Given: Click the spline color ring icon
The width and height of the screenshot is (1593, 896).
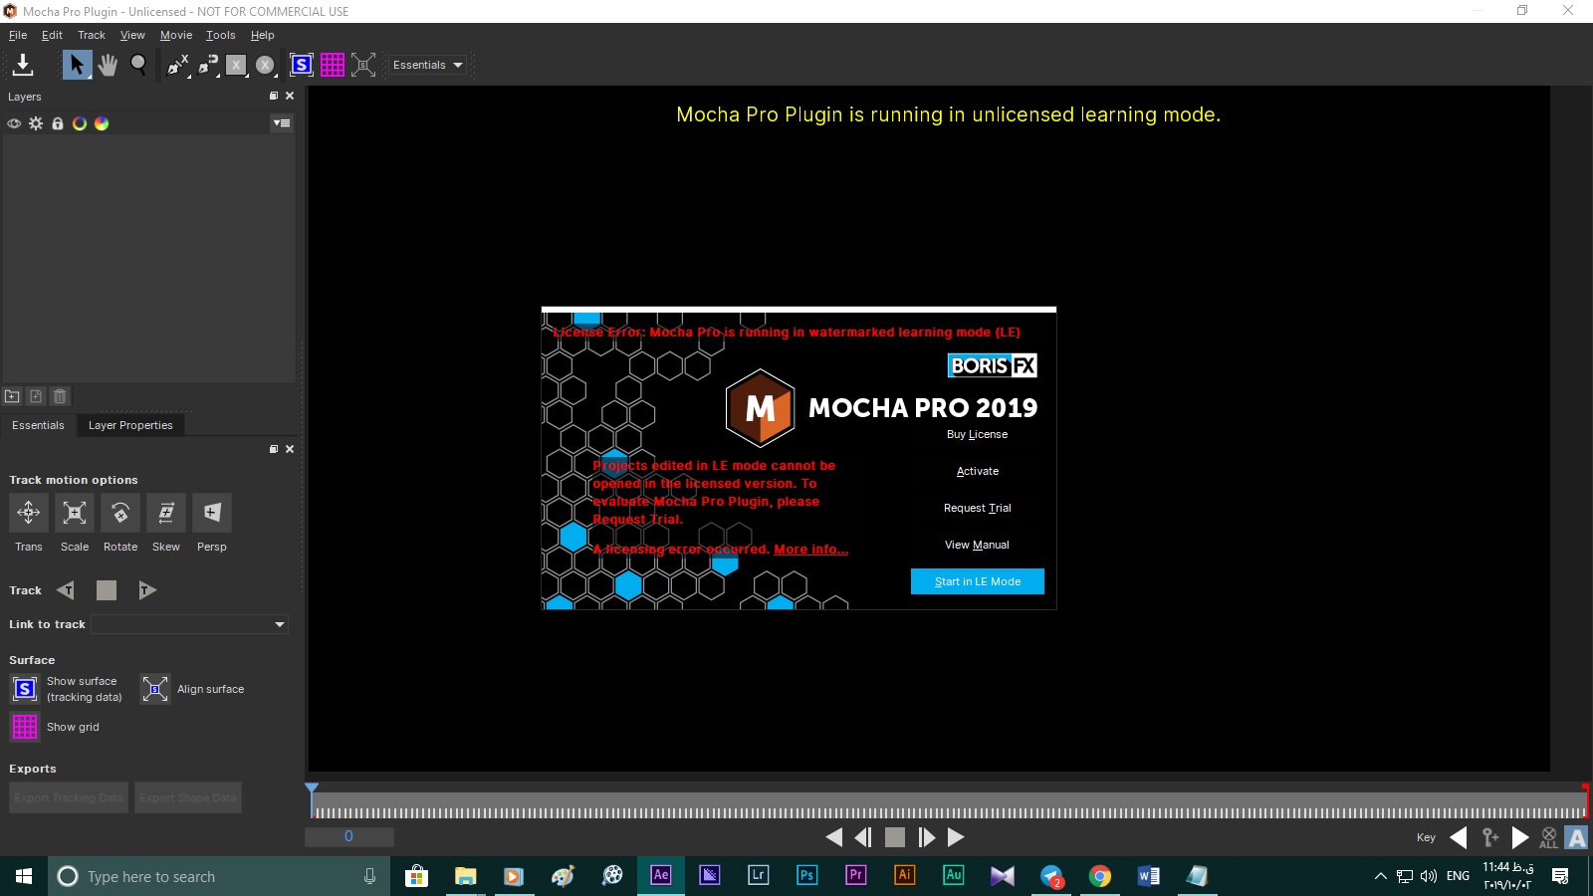Looking at the screenshot, I should pyautogui.click(x=80, y=123).
